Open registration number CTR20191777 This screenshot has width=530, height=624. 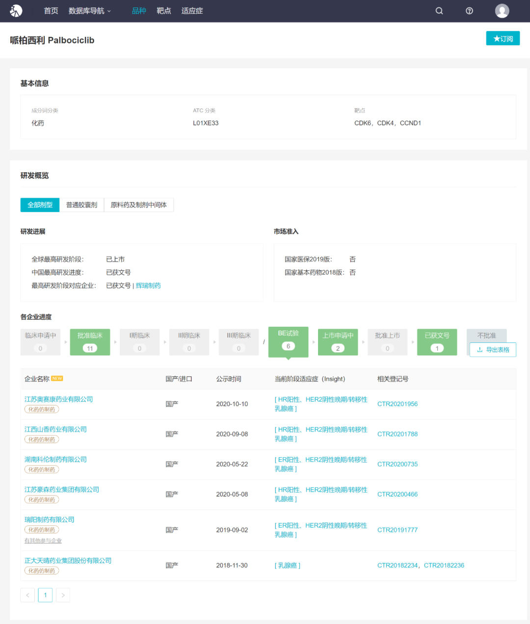[x=397, y=530]
